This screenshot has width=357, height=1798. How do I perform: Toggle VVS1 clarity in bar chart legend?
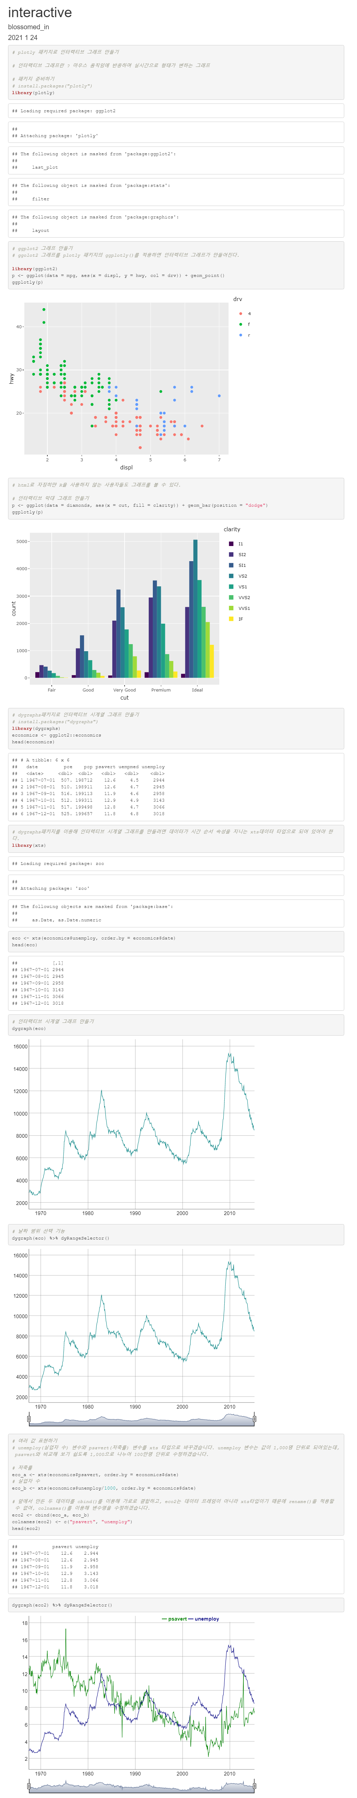point(239,608)
